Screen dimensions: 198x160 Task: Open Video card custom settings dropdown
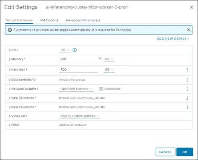[79, 116]
